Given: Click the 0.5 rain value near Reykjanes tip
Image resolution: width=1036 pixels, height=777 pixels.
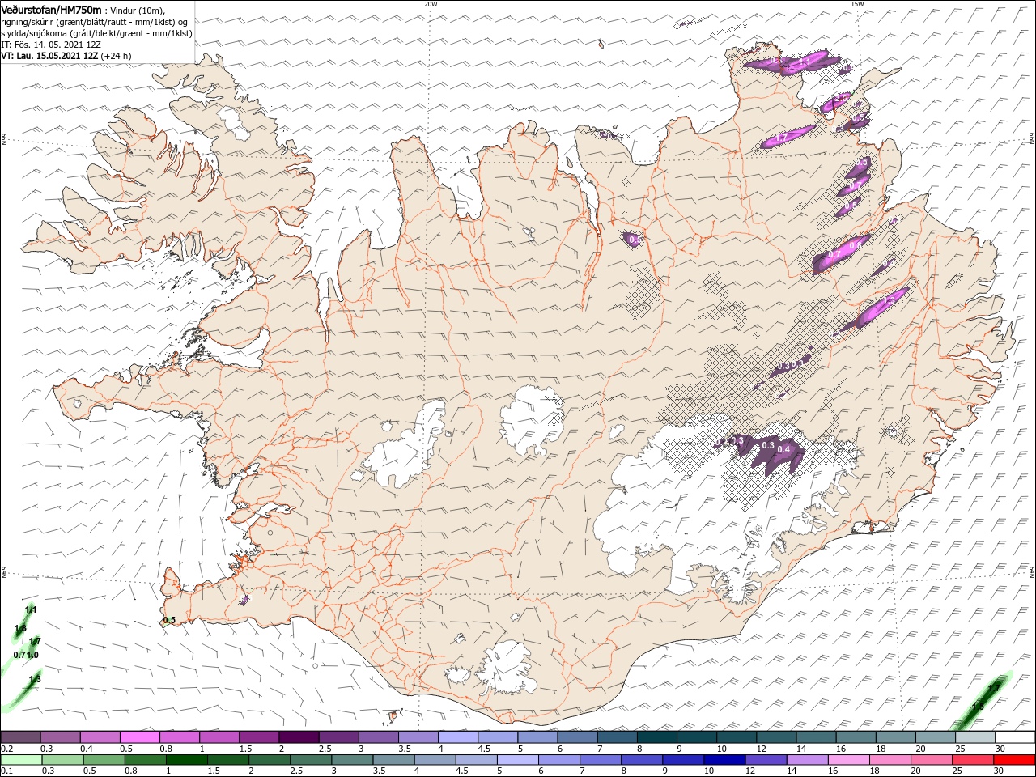Looking at the screenshot, I should [x=169, y=621].
